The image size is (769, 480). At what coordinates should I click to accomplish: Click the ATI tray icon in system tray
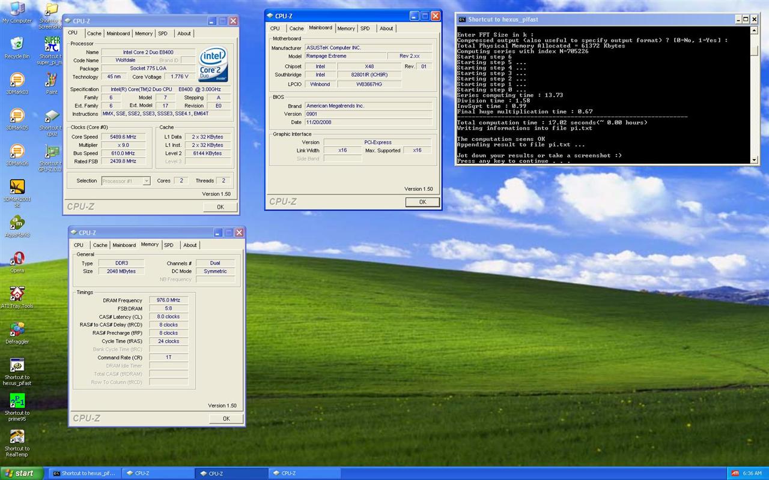(735, 473)
